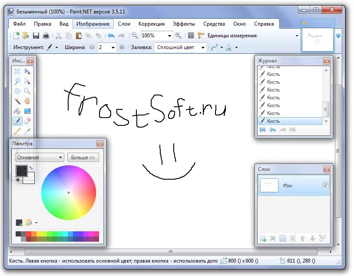
Task: Open the blending mode flask dropdown arrow
Action: point(236,47)
